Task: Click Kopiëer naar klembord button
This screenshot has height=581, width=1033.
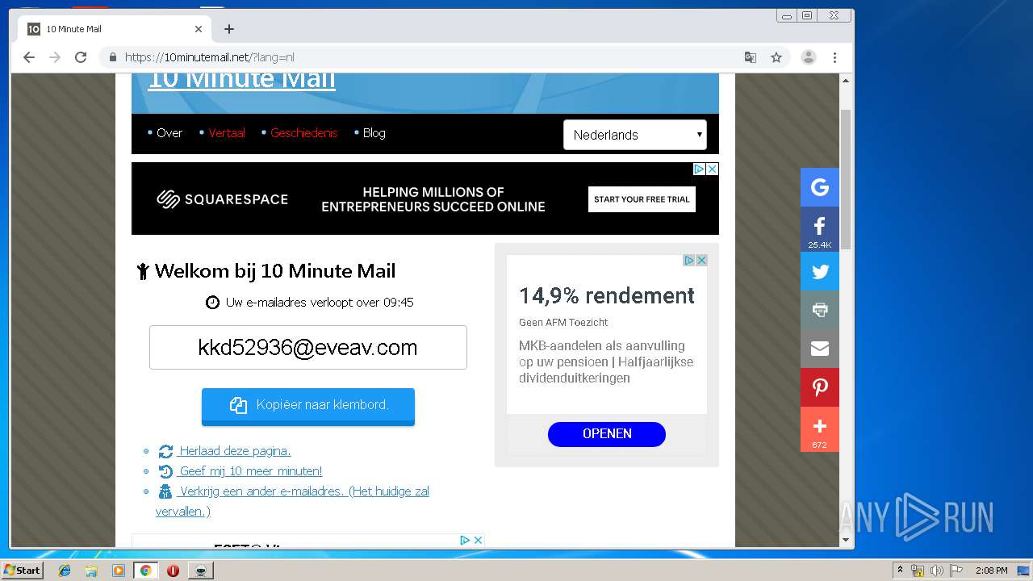Action: (308, 405)
